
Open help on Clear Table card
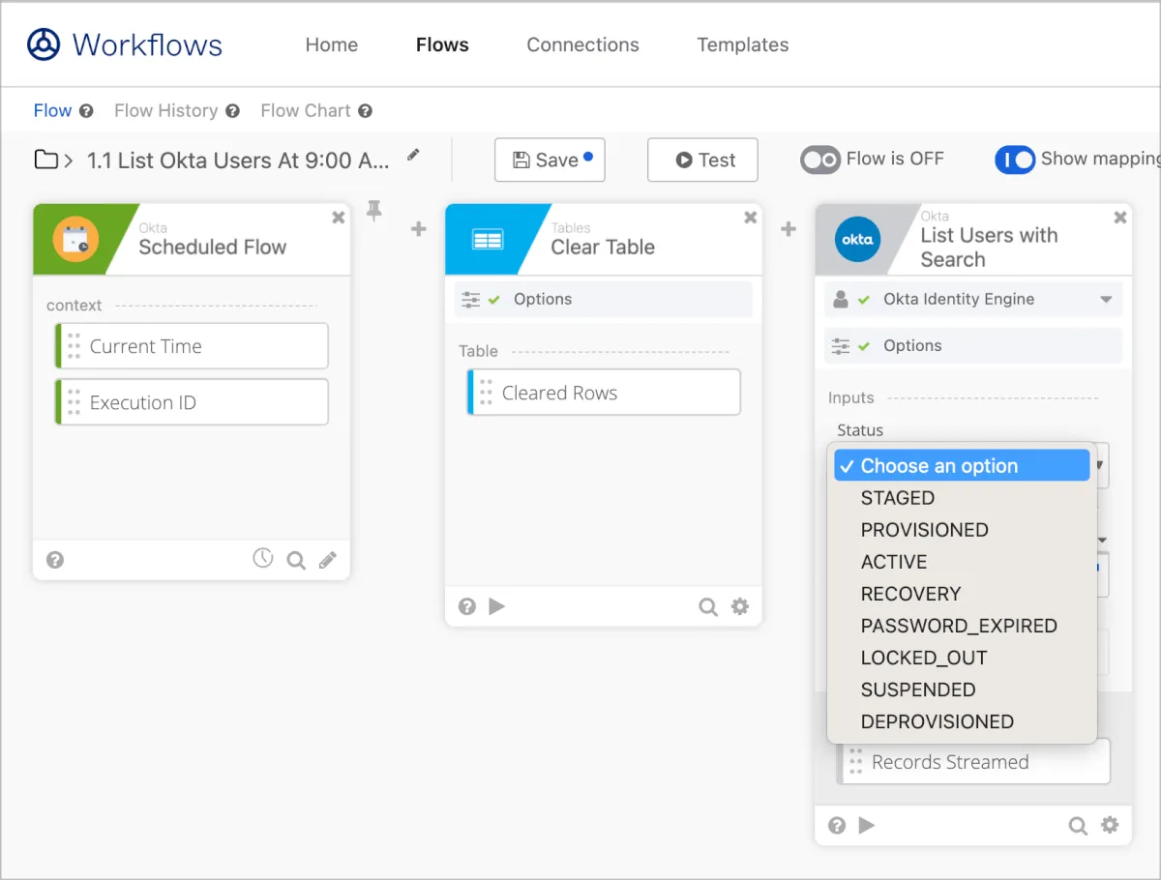467,606
